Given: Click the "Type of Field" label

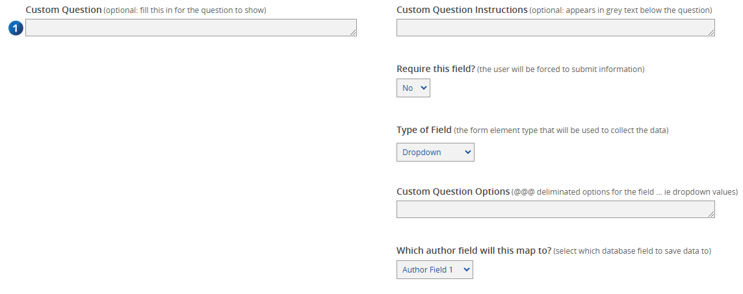Looking at the screenshot, I should point(424,130).
